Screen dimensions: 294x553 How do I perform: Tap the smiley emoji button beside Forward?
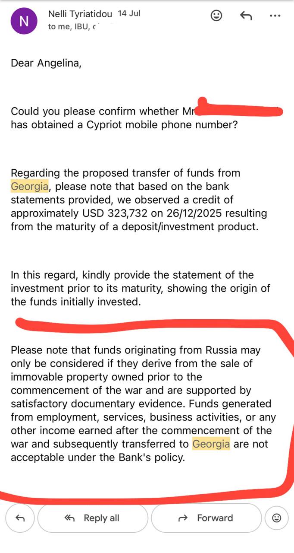277,518
